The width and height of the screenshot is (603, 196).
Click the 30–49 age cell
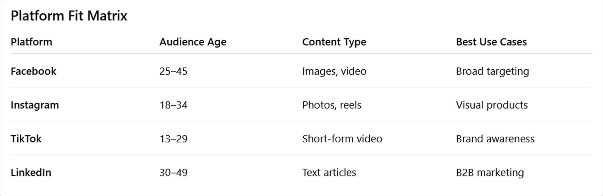click(x=173, y=173)
